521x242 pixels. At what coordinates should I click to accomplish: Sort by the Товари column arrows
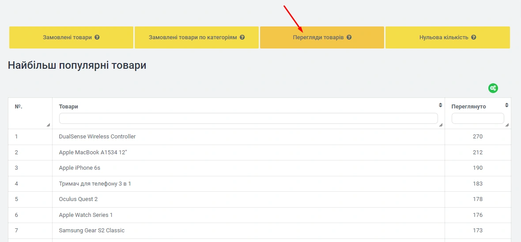point(440,105)
